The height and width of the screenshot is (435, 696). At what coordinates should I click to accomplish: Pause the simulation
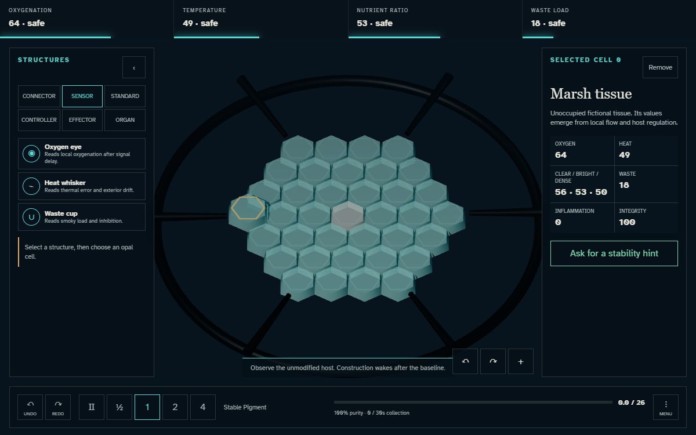(x=92, y=407)
